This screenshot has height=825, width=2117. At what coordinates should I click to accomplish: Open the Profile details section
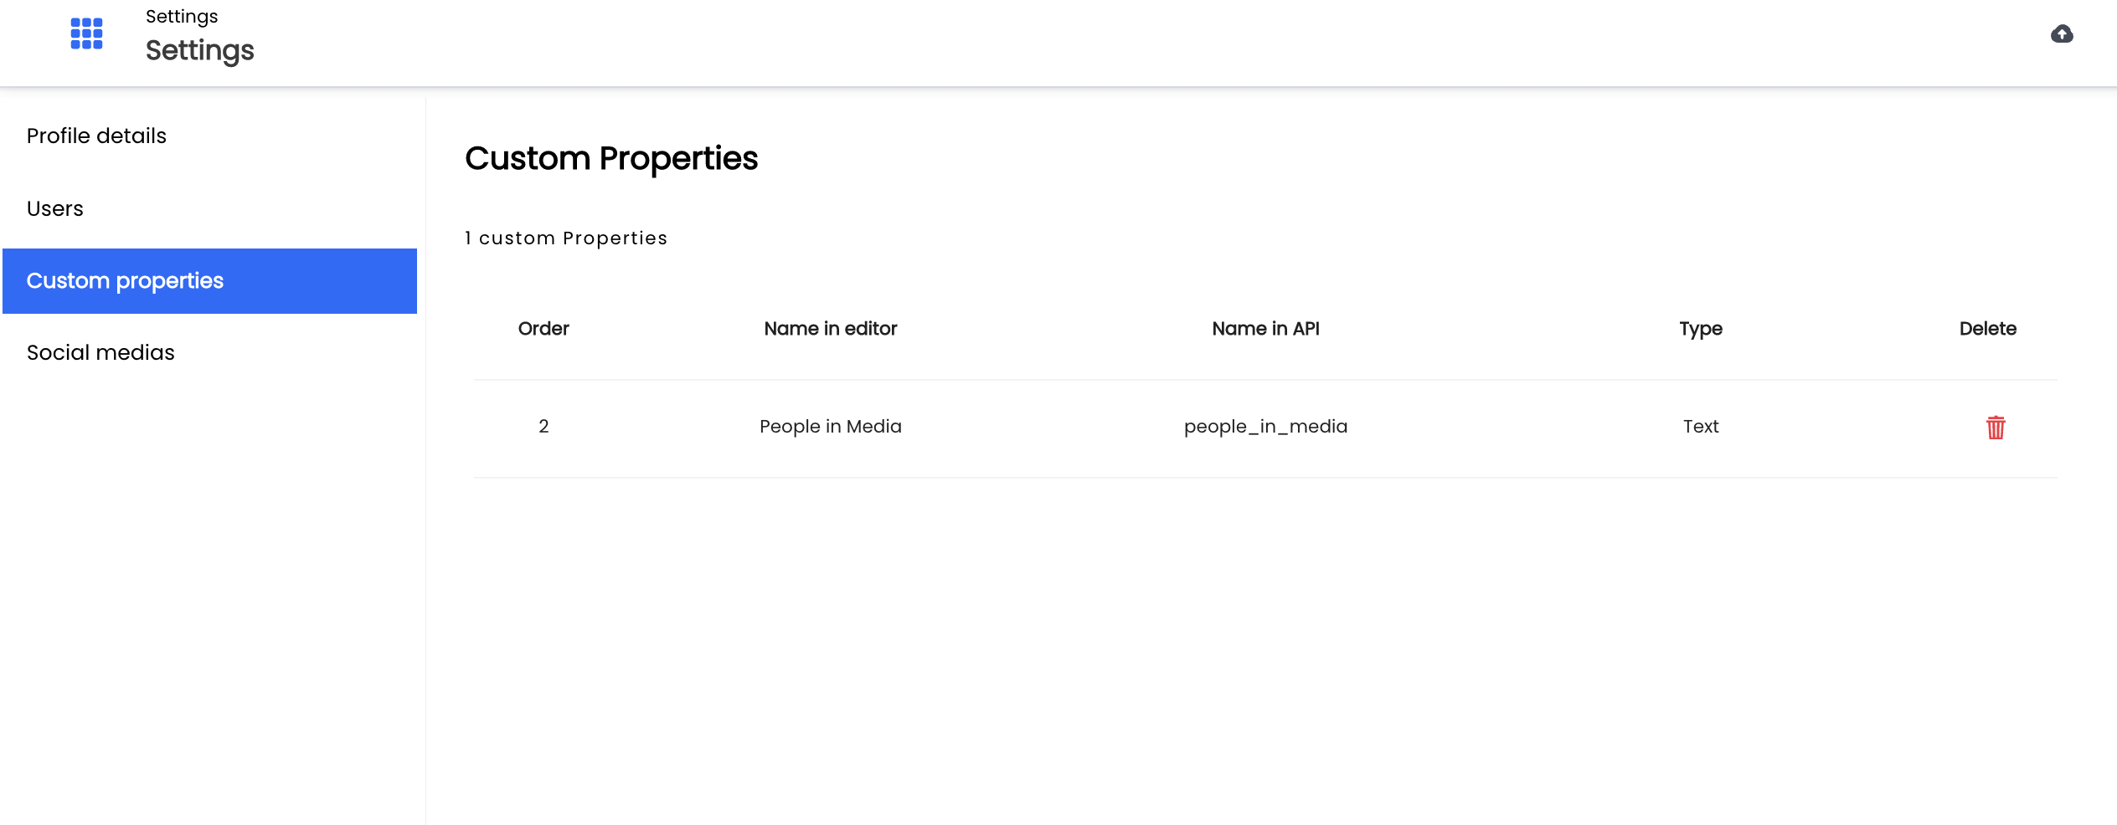tap(96, 136)
